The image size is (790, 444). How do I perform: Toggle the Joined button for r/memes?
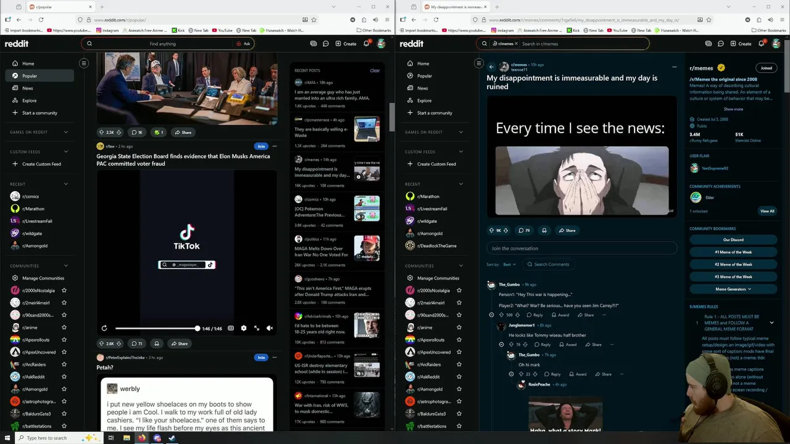[766, 68]
